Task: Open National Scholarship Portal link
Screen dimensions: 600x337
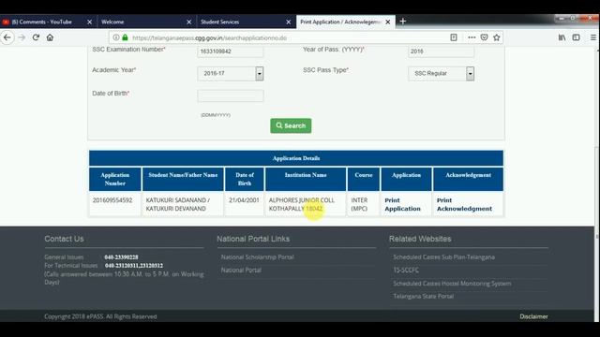Action: [258, 257]
